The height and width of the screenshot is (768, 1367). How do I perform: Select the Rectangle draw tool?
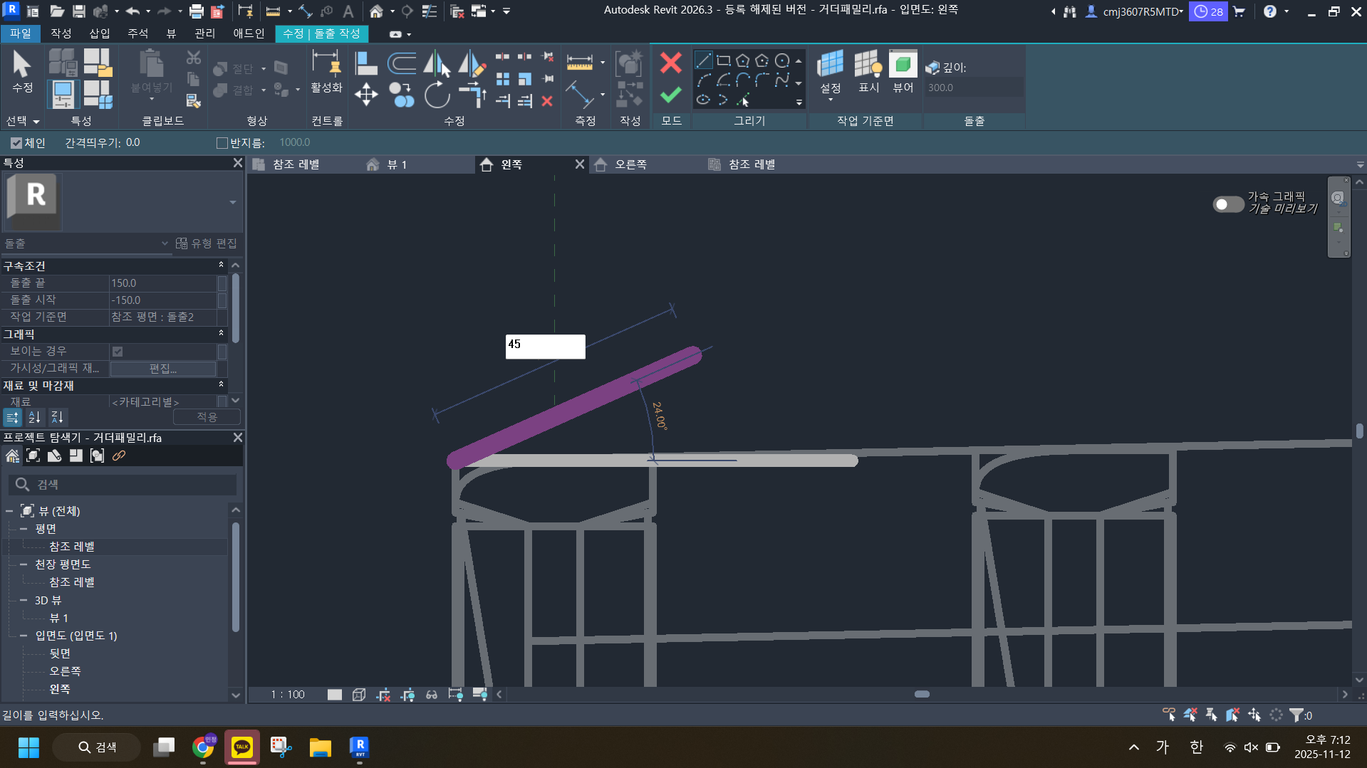coord(724,61)
